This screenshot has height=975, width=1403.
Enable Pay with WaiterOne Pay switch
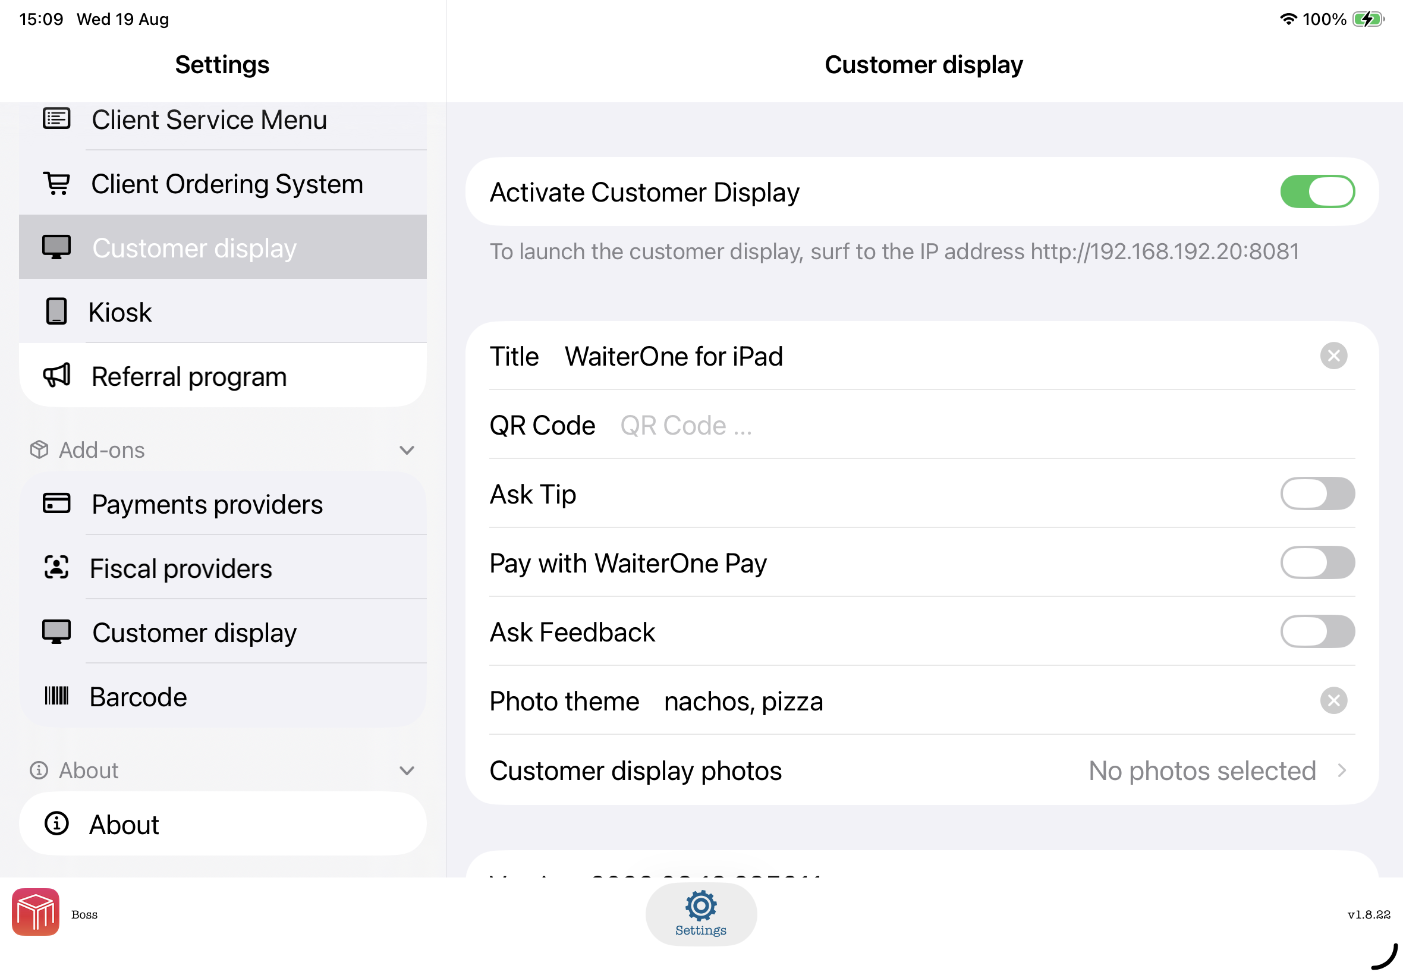1317,562
